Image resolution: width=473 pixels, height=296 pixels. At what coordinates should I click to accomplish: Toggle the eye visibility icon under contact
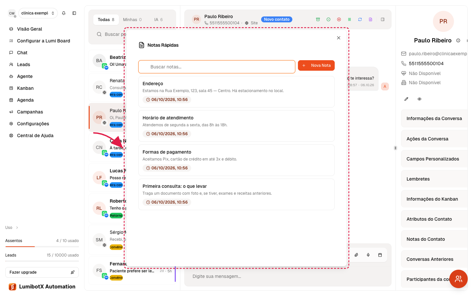(419, 99)
